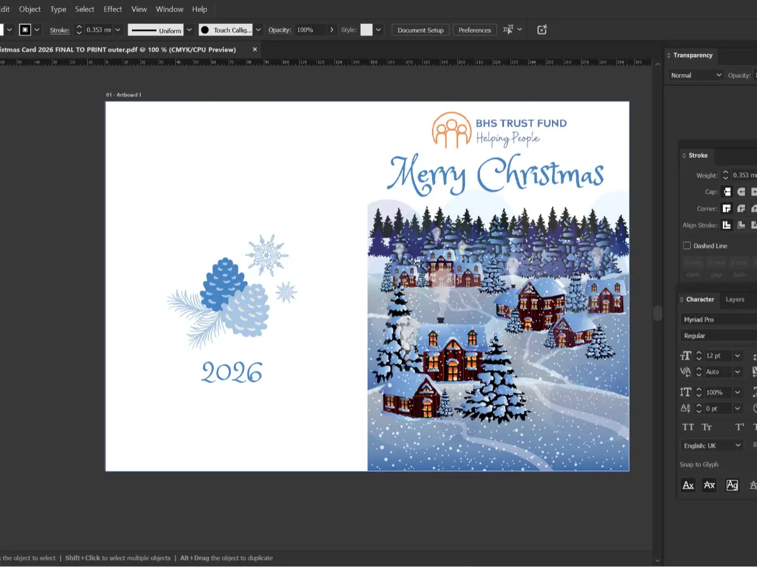Open the Uniform variable width profile dropdown
This screenshot has width=757, height=567.
coord(189,30)
